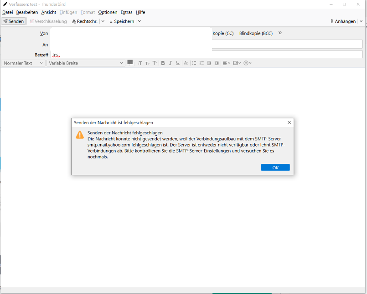
Task: Click the font size reset icon
Action: [x=140, y=63]
